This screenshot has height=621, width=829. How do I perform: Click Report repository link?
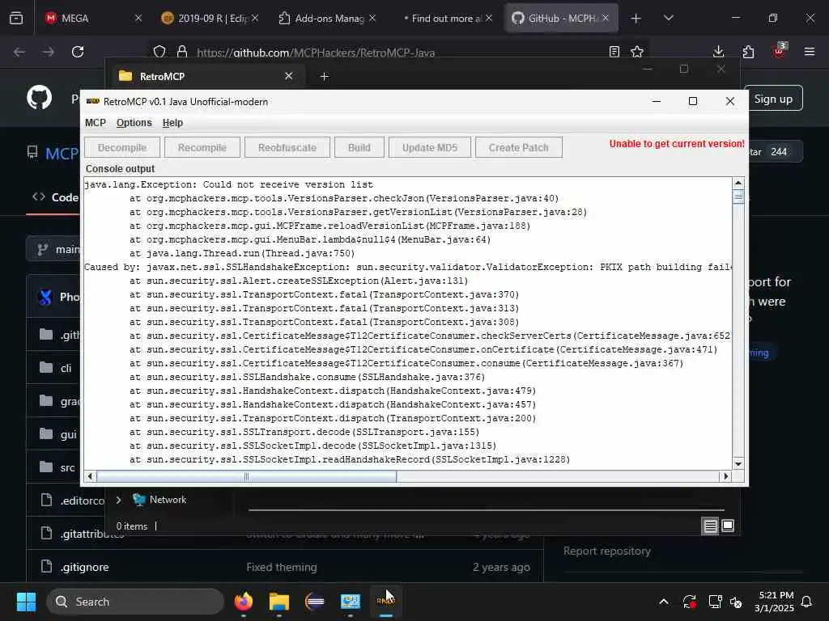606,551
